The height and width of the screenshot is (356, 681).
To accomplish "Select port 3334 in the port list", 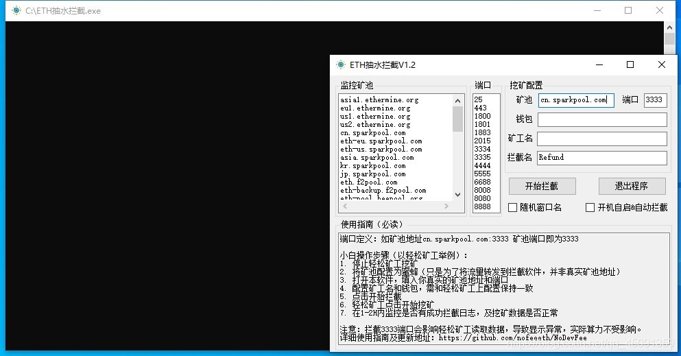I will coord(483,149).
